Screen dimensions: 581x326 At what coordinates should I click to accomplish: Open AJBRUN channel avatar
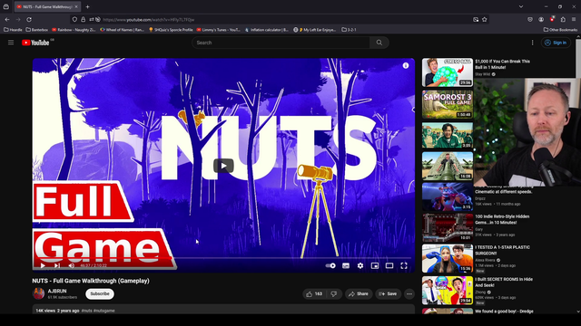[38, 293]
